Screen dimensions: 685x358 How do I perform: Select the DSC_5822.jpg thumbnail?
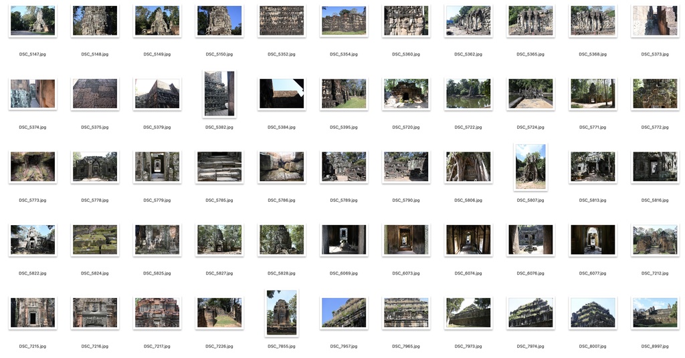33,239
